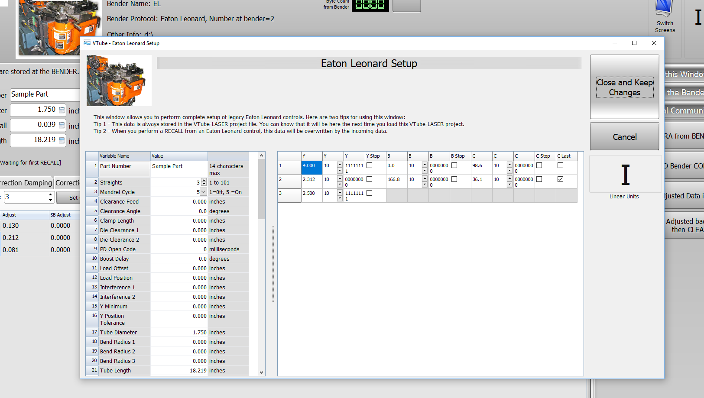Open calculator beside the 1.750 diameter field

(62, 110)
